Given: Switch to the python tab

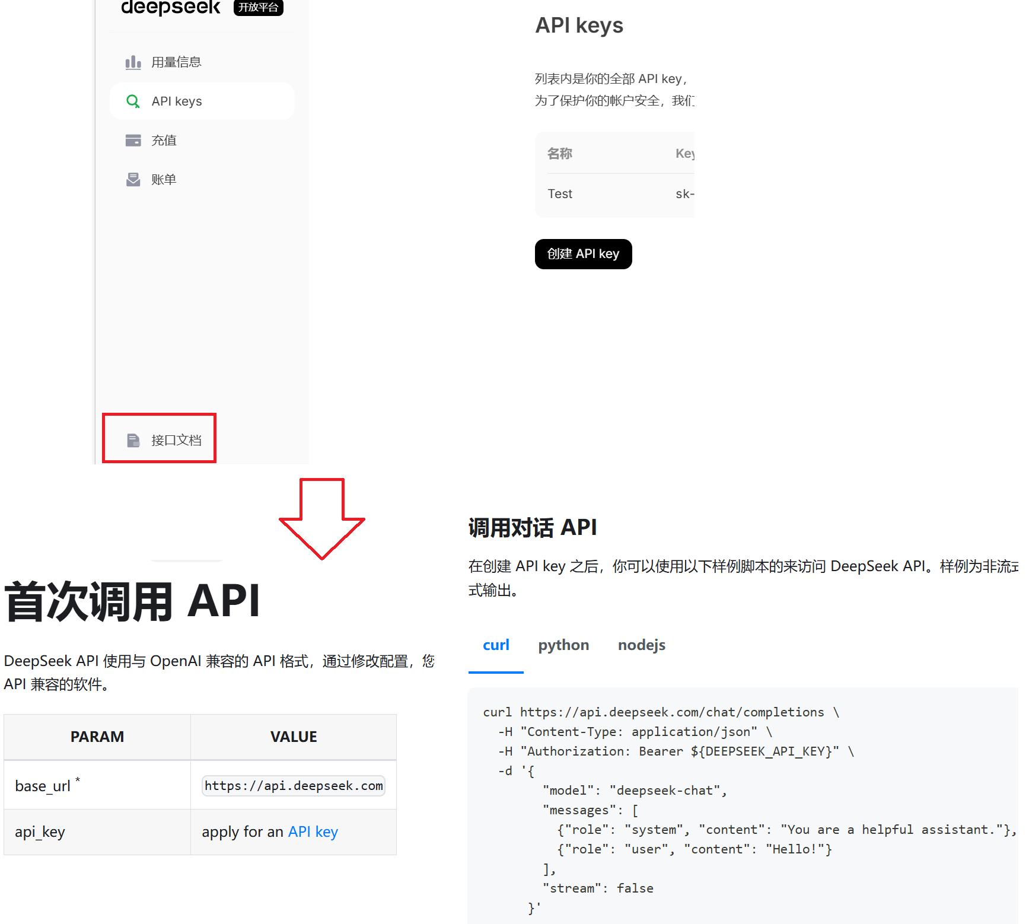Looking at the screenshot, I should [563, 645].
